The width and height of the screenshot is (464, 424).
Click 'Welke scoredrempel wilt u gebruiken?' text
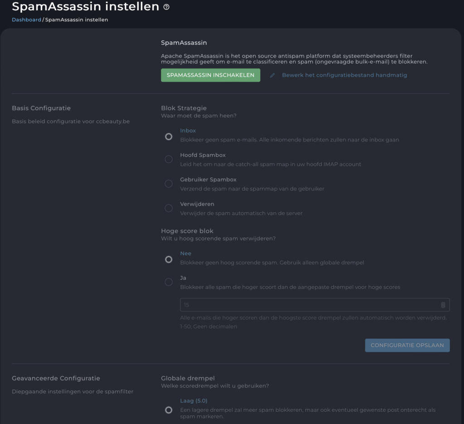point(215,386)
